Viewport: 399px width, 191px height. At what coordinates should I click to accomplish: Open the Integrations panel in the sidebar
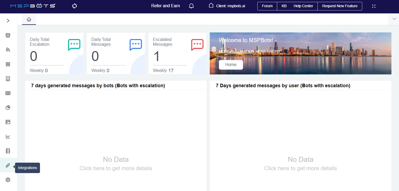(x=8, y=165)
